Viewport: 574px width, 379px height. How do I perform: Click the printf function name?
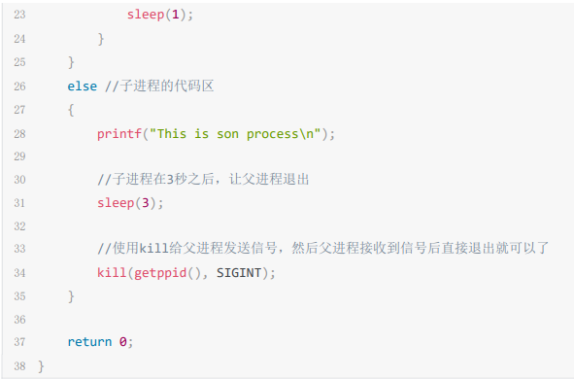click(x=119, y=134)
